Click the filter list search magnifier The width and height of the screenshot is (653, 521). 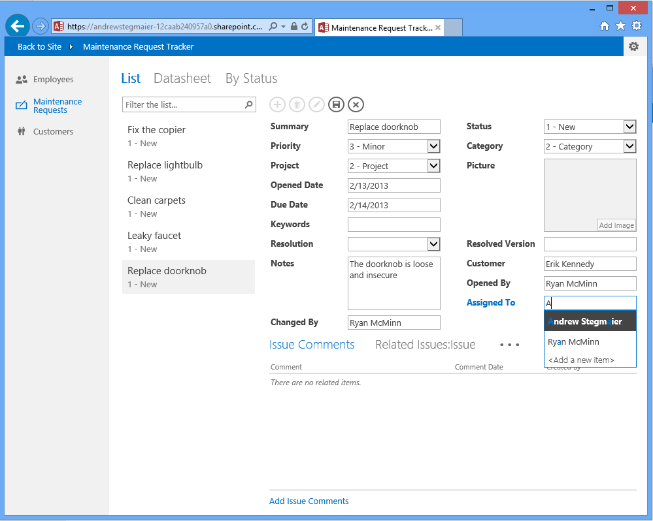248,104
